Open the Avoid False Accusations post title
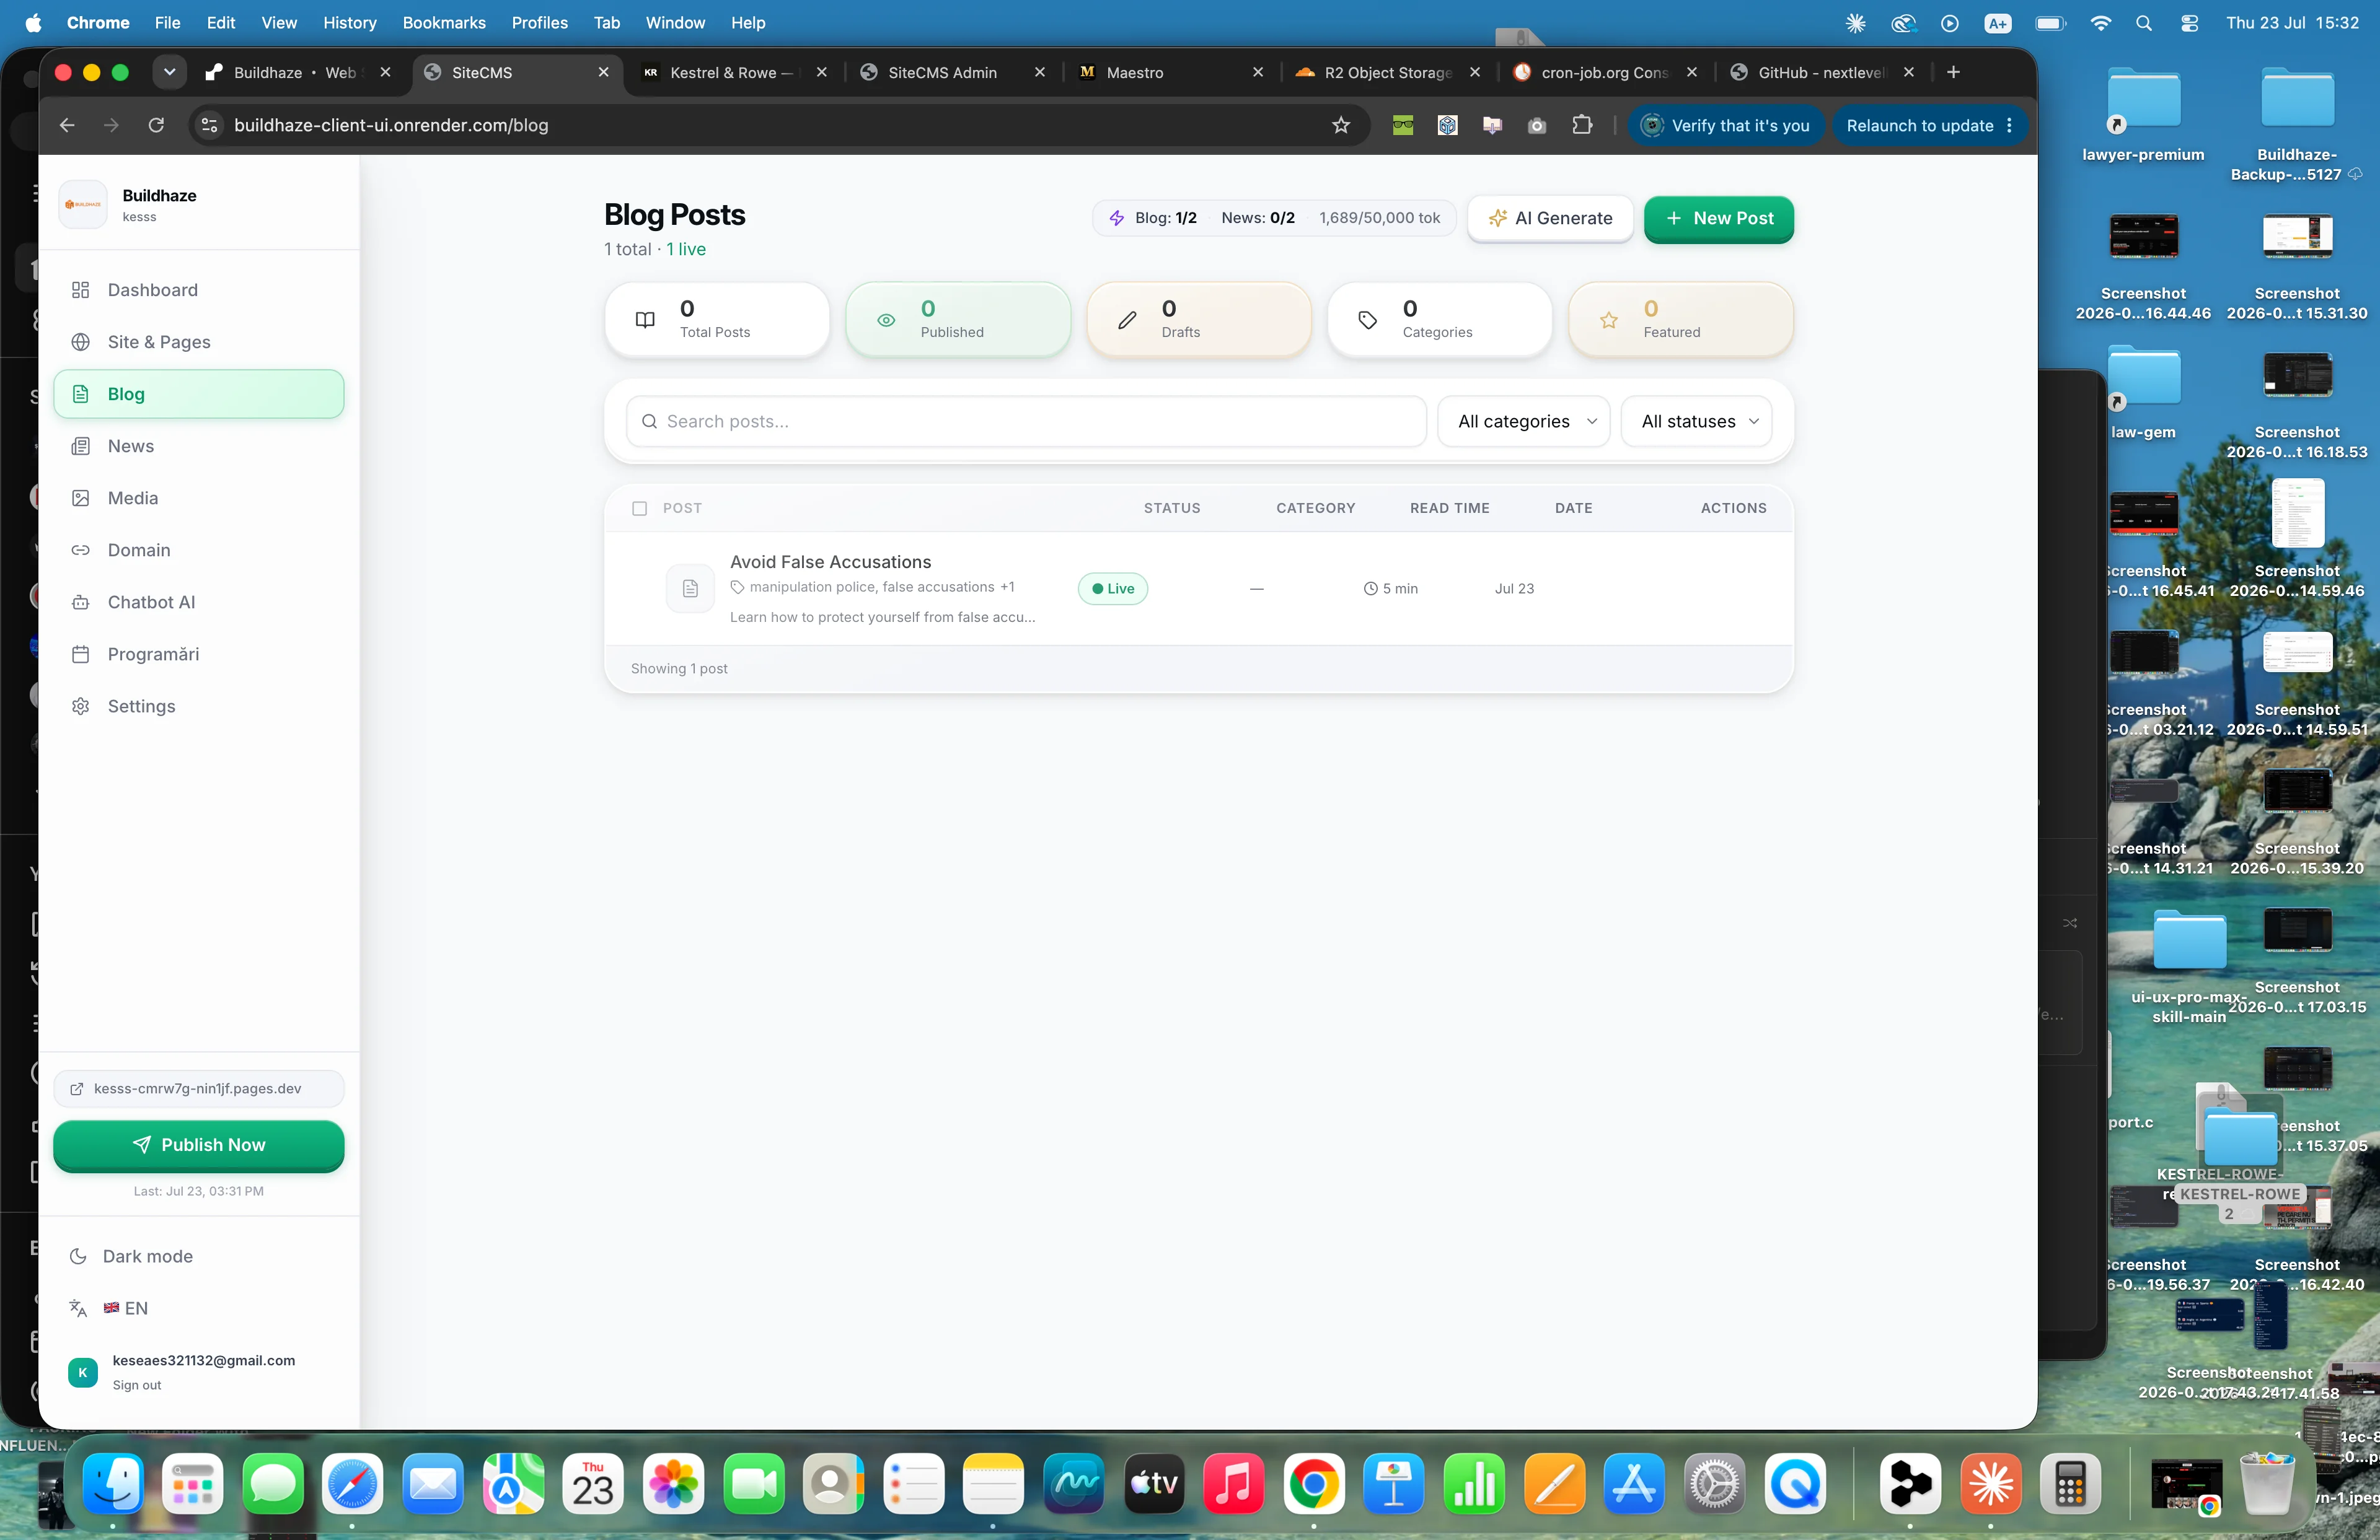Image resolution: width=2380 pixels, height=1540 pixels. pos(830,562)
